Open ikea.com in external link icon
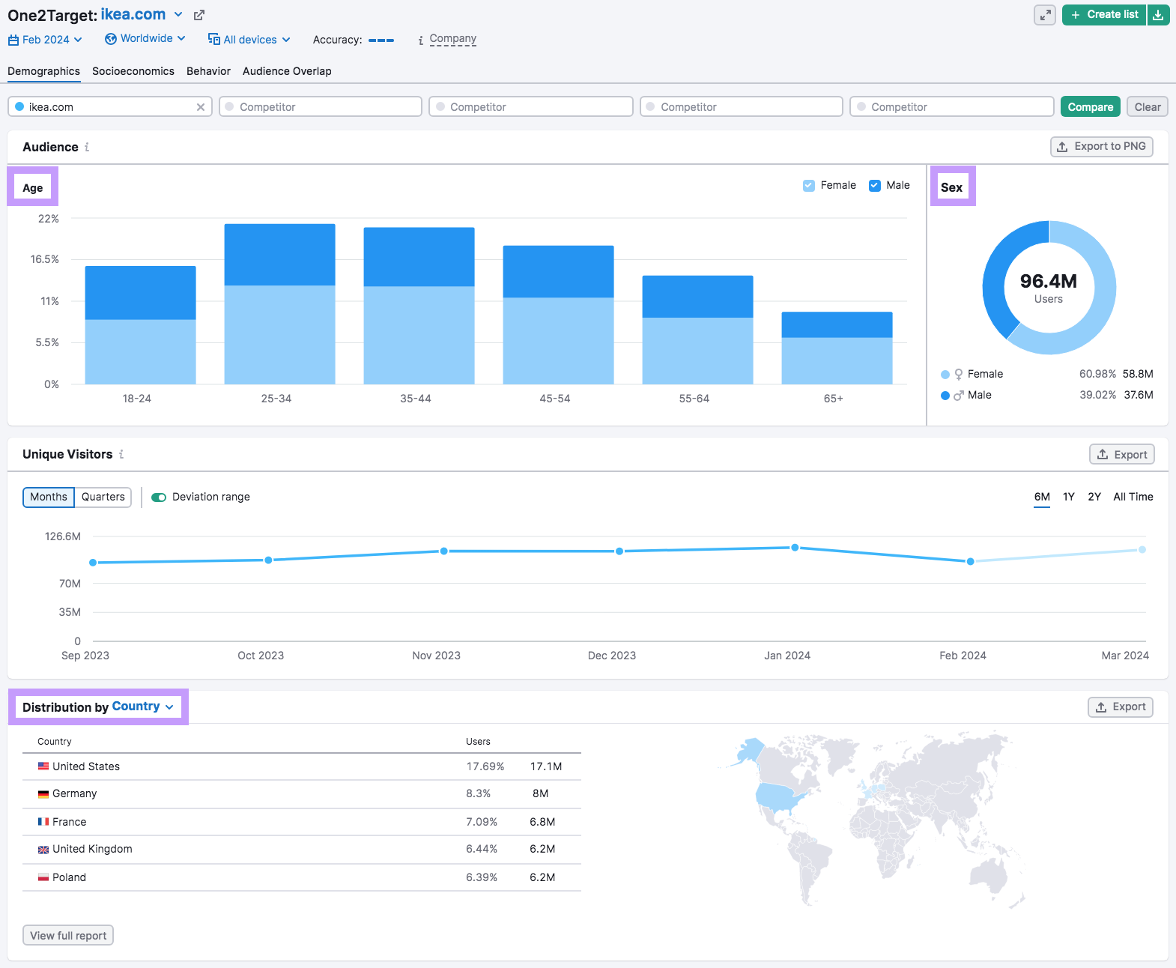The height and width of the screenshot is (968, 1176). pos(199,15)
